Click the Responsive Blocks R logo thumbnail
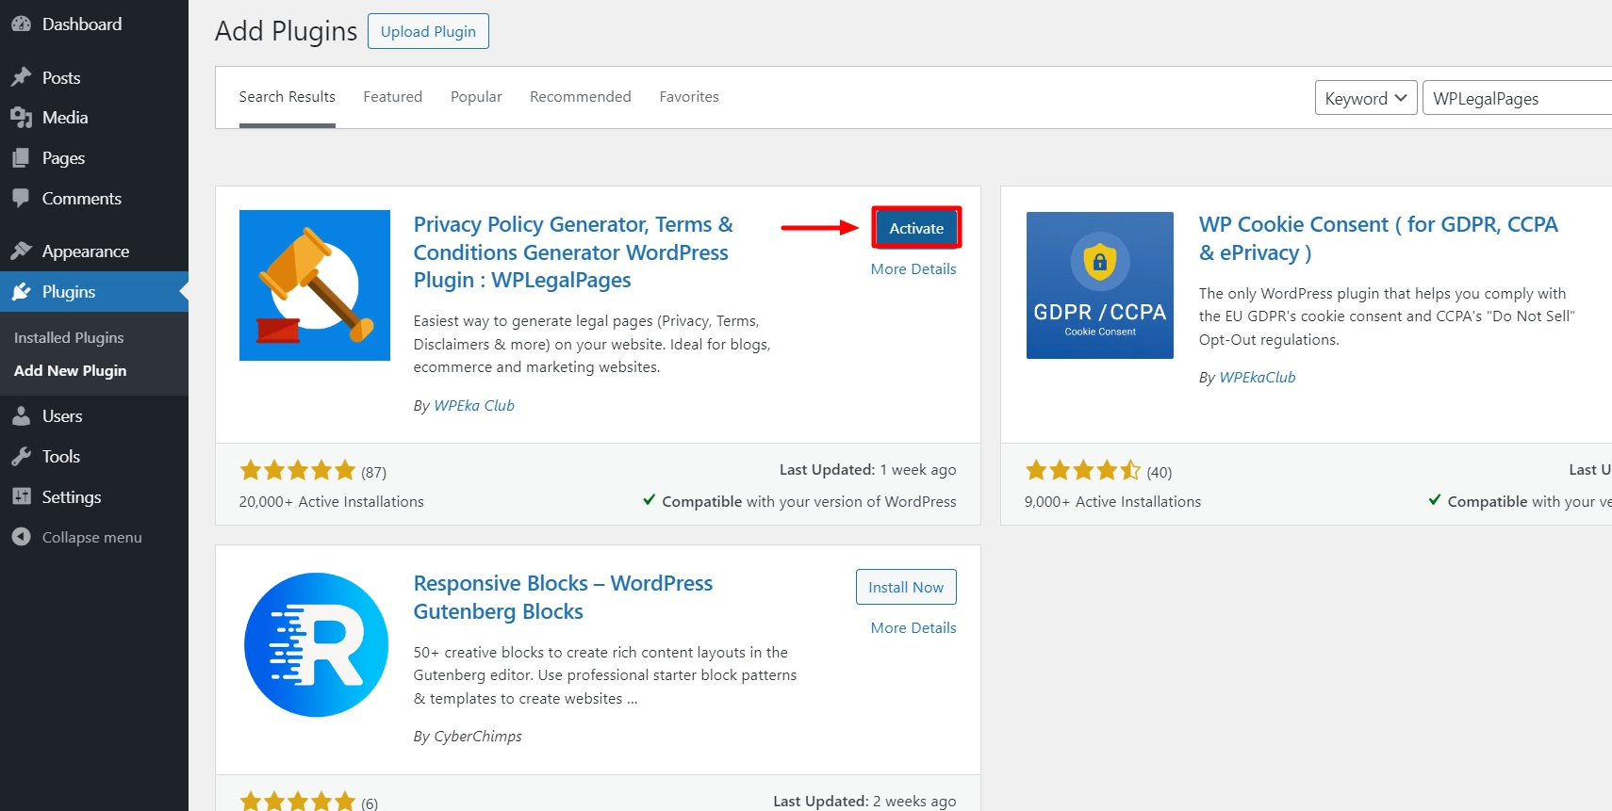Image resolution: width=1612 pixels, height=811 pixels. pos(316,644)
